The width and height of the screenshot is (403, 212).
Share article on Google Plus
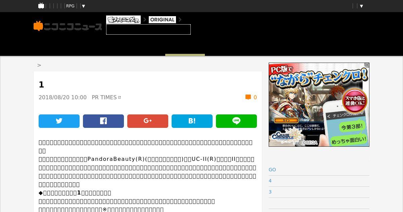click(148, 121)
